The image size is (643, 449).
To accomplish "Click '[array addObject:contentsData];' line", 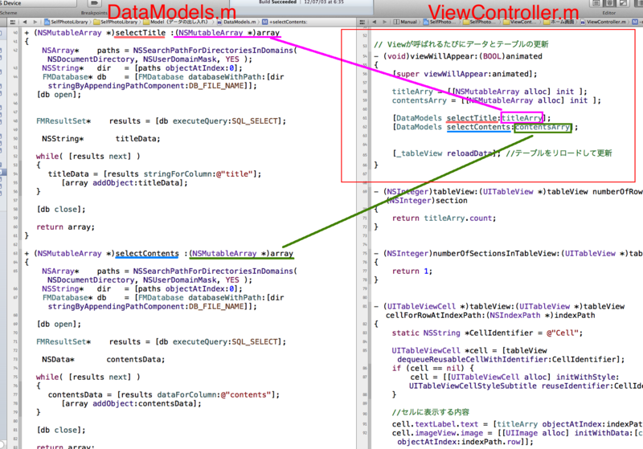I will [132, 404].
